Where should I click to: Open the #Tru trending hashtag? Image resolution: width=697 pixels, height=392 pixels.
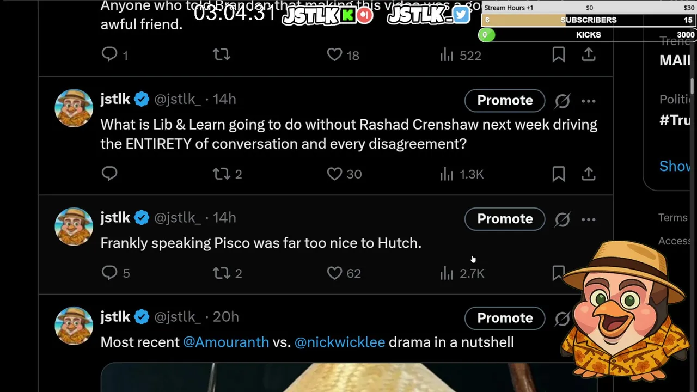[675, 120]
